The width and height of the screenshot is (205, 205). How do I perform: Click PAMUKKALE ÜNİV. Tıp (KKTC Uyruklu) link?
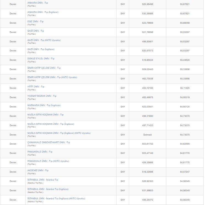coord(48,161)
